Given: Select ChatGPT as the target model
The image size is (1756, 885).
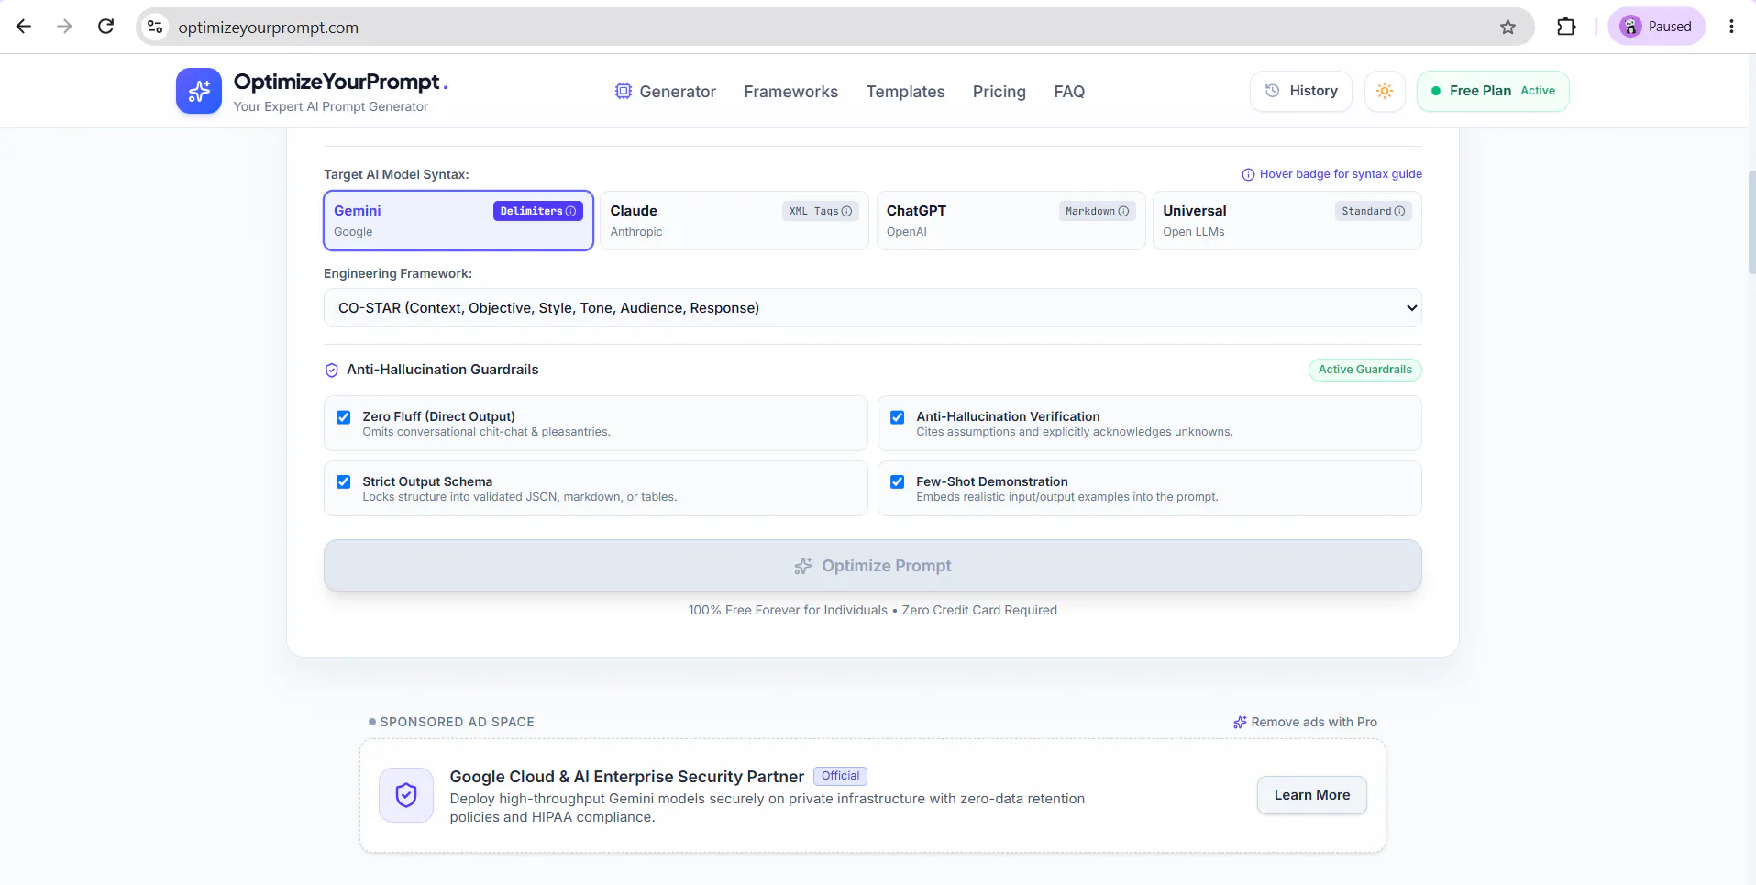Looking at the screenshot, I should [x=1011, y=220].
